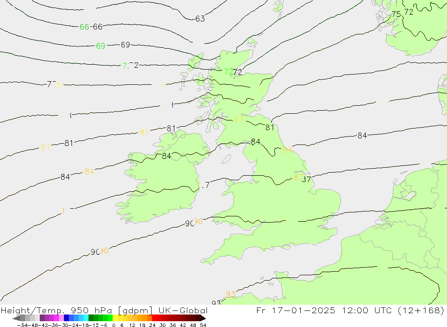Click the '-54' value on the legend scale

(x=22, y=325)
